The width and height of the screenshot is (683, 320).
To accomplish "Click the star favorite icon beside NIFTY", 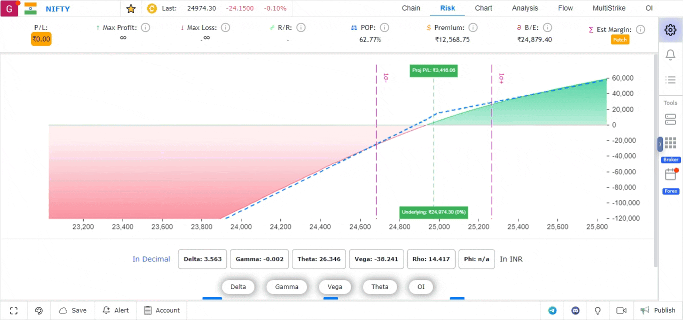I will [131, 8].
